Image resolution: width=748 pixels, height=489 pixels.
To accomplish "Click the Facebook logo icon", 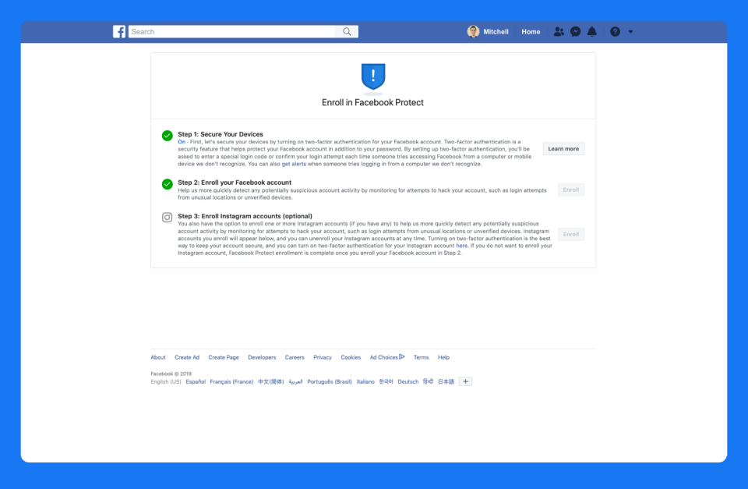I will tap(119, 32).
